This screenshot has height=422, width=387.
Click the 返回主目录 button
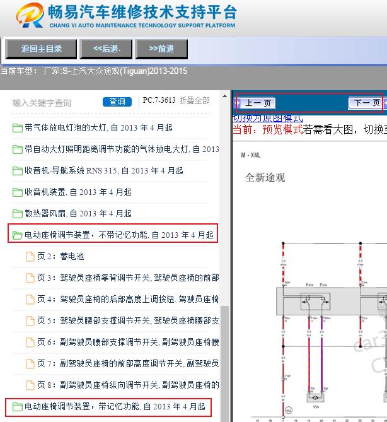point(41,49)
